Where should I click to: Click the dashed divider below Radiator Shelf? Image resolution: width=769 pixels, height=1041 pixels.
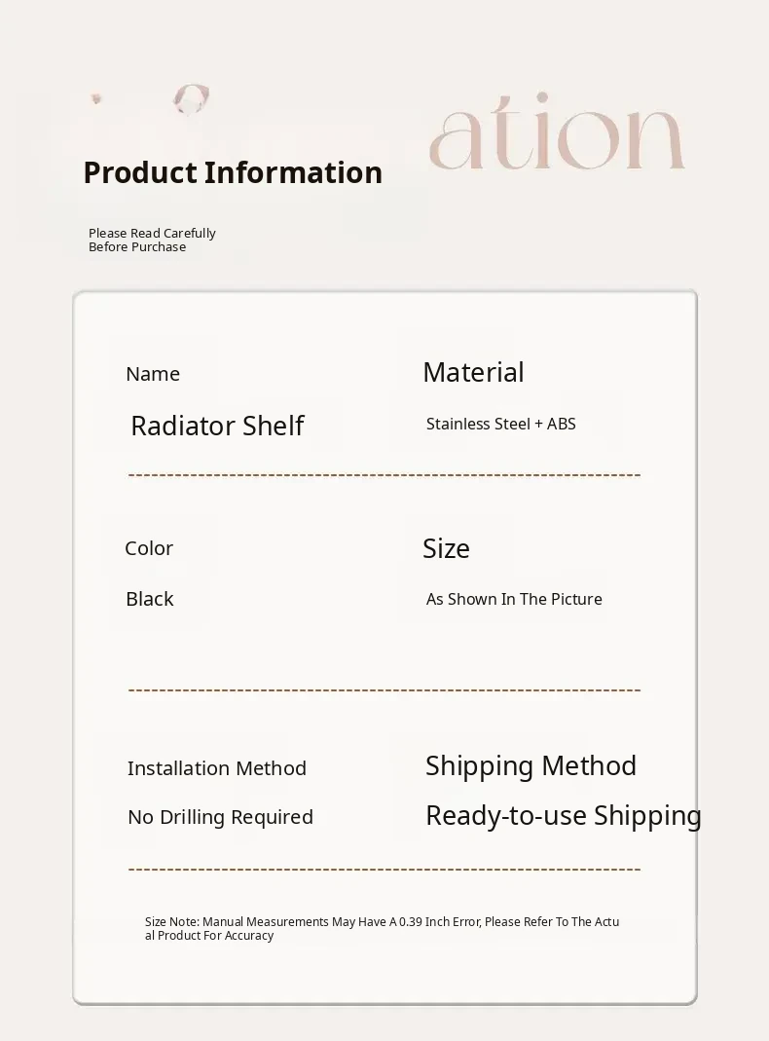coord(384,475)
